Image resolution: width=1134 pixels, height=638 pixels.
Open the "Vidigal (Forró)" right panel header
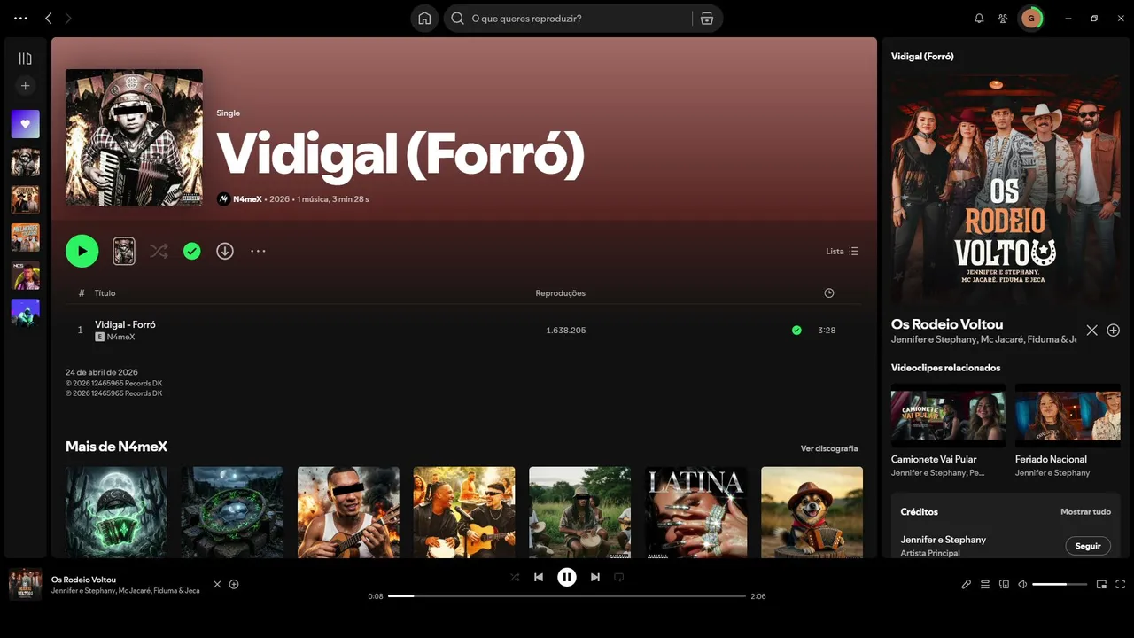click(x=922, y=56)
